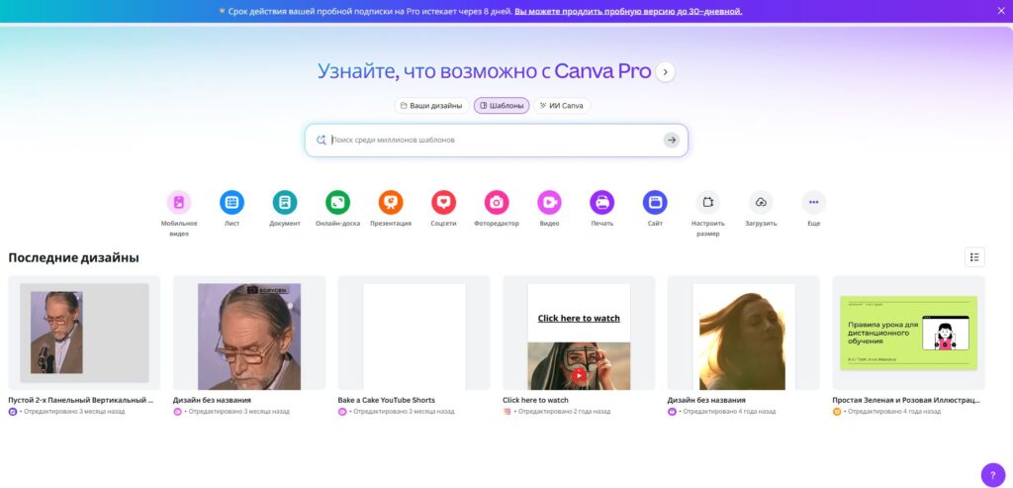Open the Bake a Cake YouTube Shorts thumbnail
The width and height of the screenshot is (1013, 488).
pos(414,334)
